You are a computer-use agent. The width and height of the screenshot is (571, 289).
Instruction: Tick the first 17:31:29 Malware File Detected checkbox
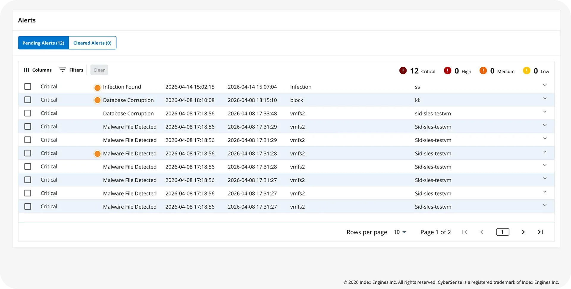(28, 126)
